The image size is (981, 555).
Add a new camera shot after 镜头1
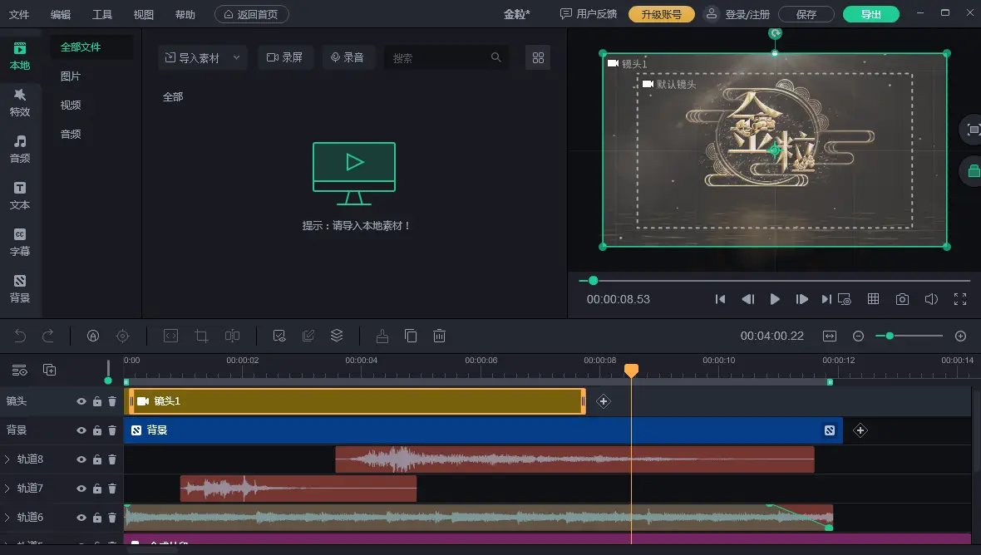[603, 401]
